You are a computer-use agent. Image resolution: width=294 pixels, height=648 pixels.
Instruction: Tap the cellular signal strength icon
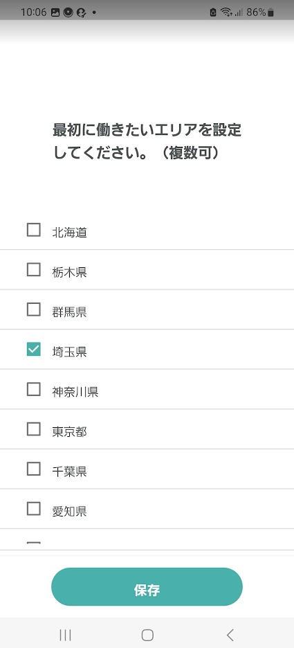(239, 13)
